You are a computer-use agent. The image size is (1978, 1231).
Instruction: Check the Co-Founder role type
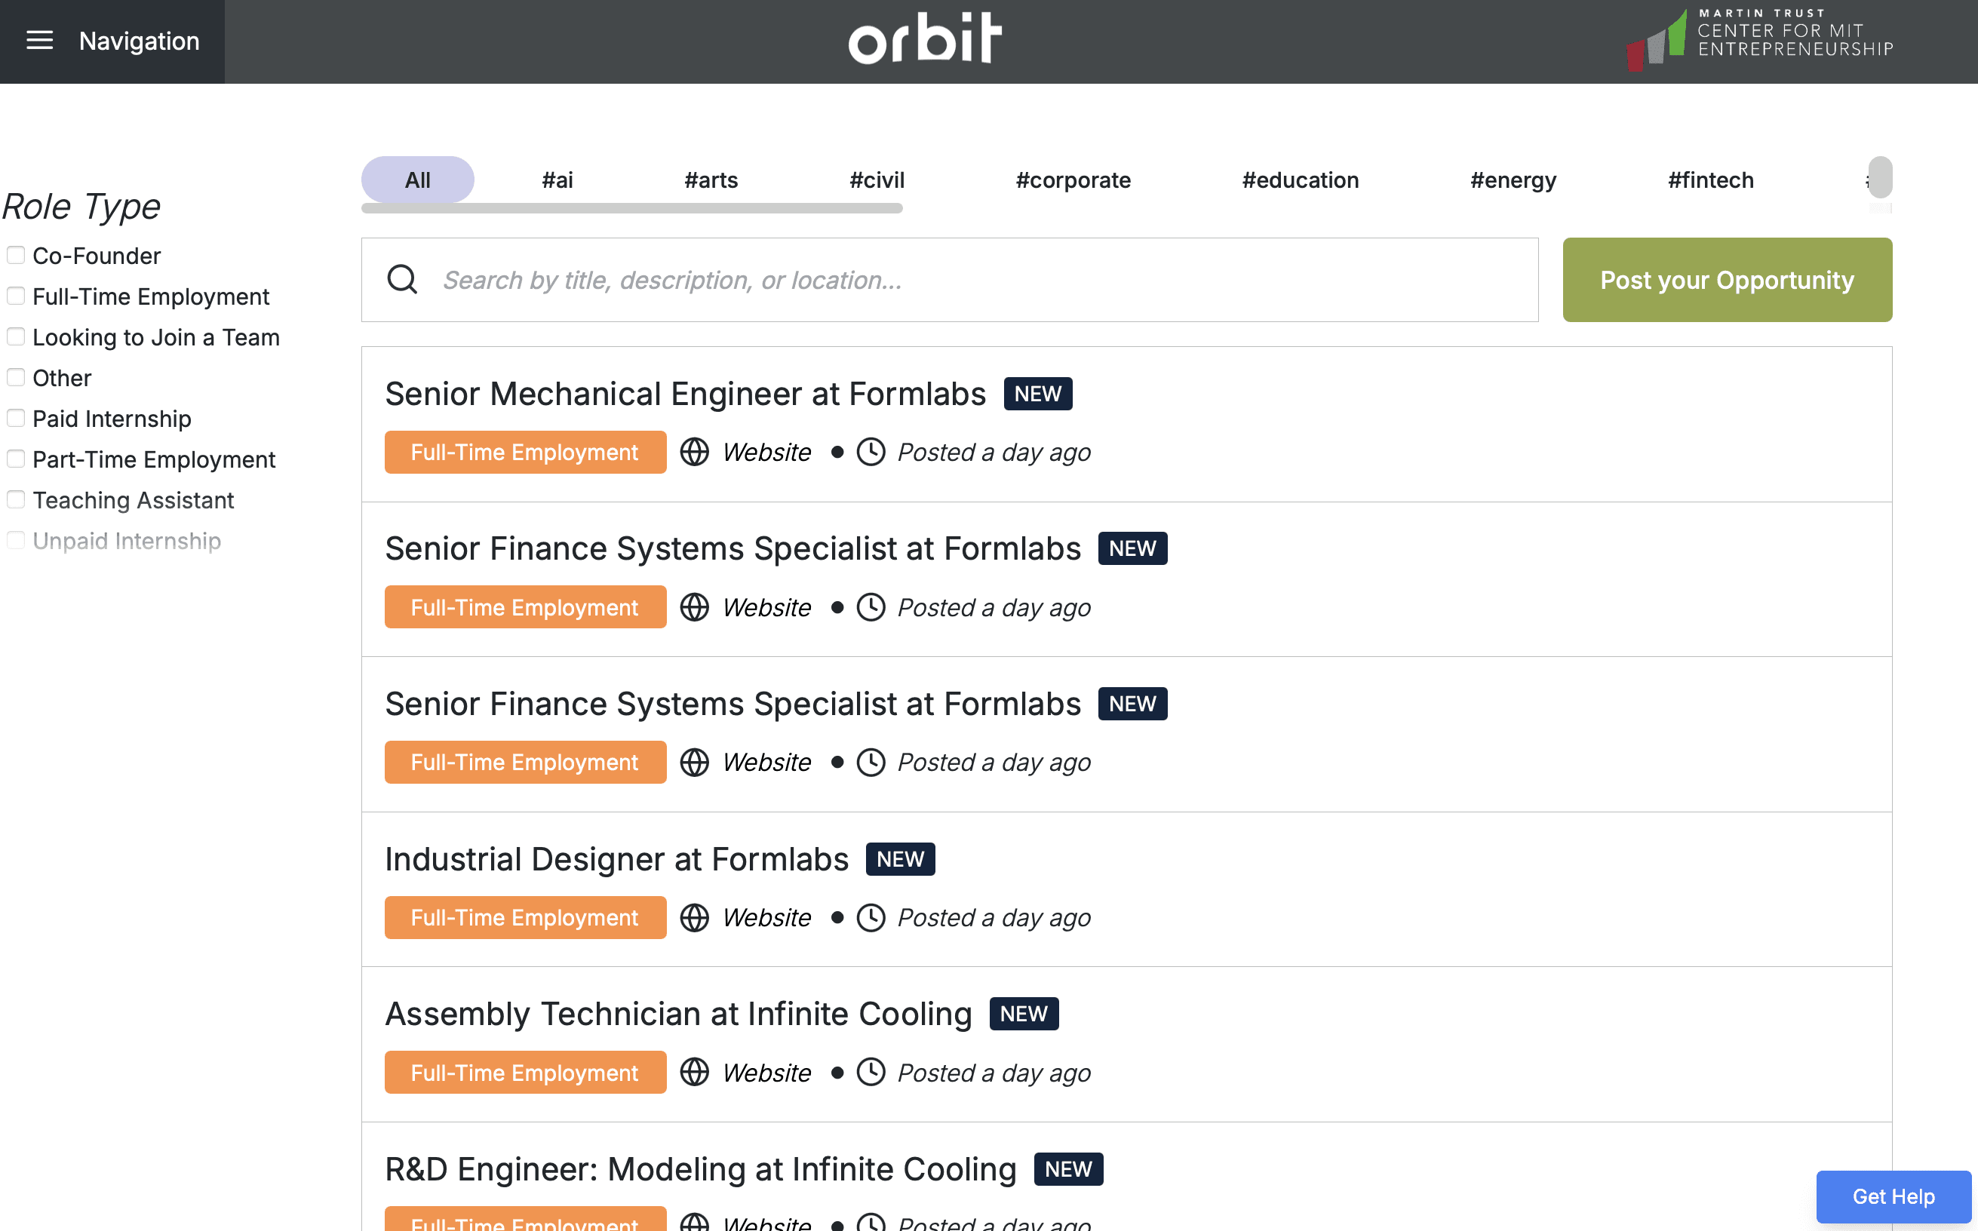click(16, 256)
